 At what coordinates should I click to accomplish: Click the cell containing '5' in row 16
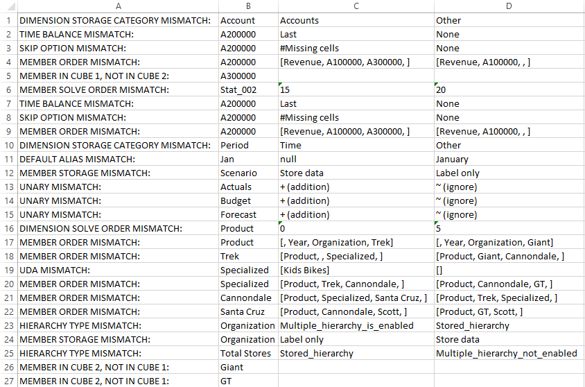click(x=509, y=229)
